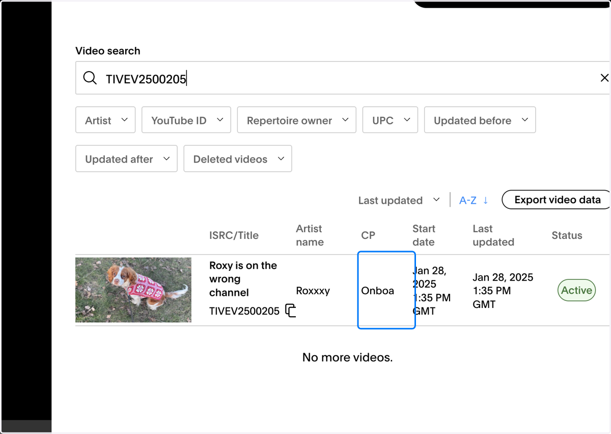Viewport: 611px width, 434px height.
Task: Click the Status column header
Action: [567, 235]
